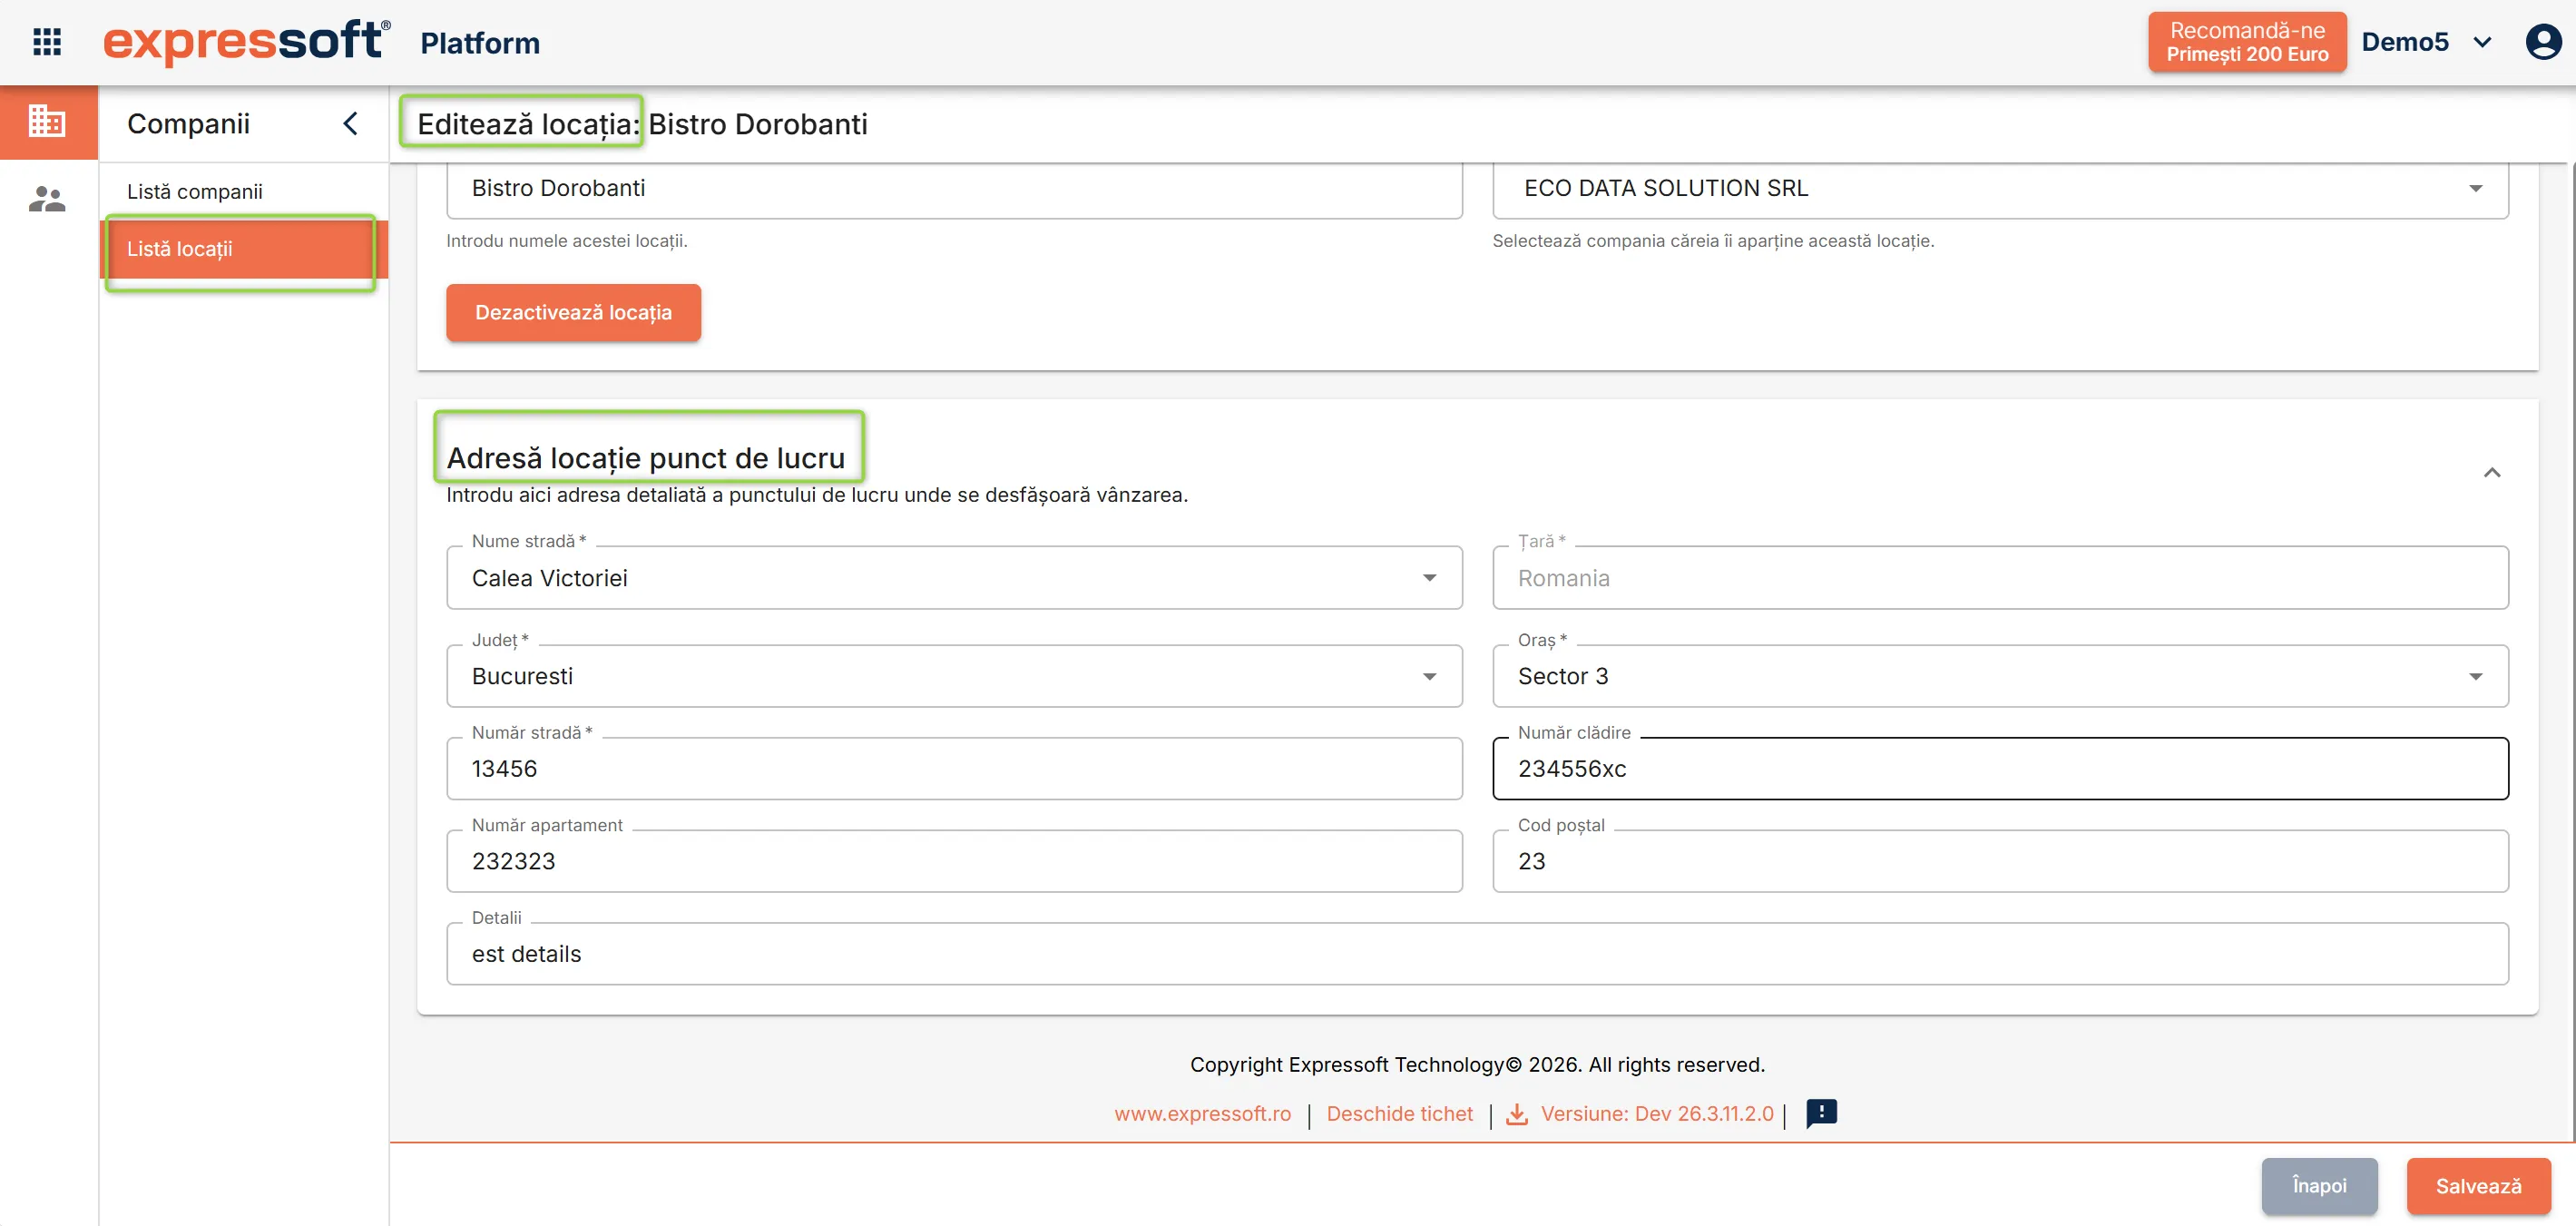Open the apps grid launcher icon
This screenshot has height=1226, width=2576.
(47, 42)
